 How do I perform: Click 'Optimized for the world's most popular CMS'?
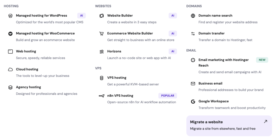pos(50,22)
